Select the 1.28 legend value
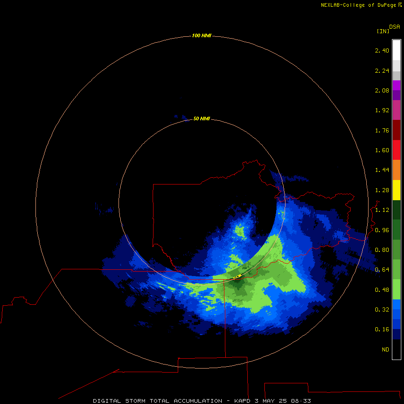This screenshot has height=404, width=404. pos(382,190)
